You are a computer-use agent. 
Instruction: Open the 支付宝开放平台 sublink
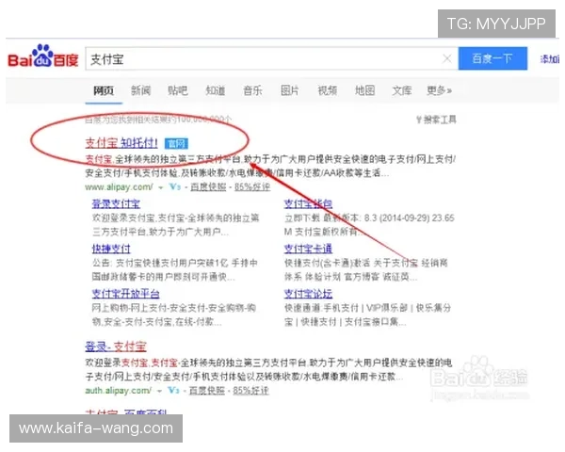126,294
